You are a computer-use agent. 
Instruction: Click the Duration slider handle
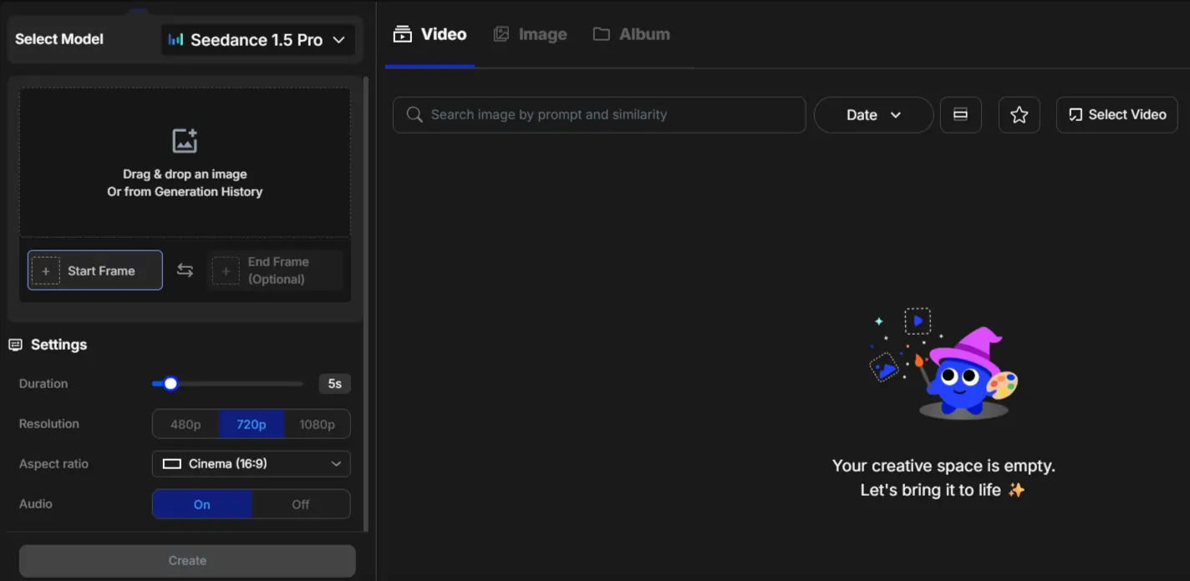[170, 384]
